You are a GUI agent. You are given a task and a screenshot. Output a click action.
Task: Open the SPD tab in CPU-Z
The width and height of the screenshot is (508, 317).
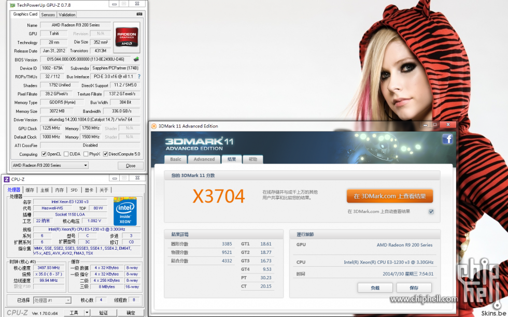tap(74, 190)
